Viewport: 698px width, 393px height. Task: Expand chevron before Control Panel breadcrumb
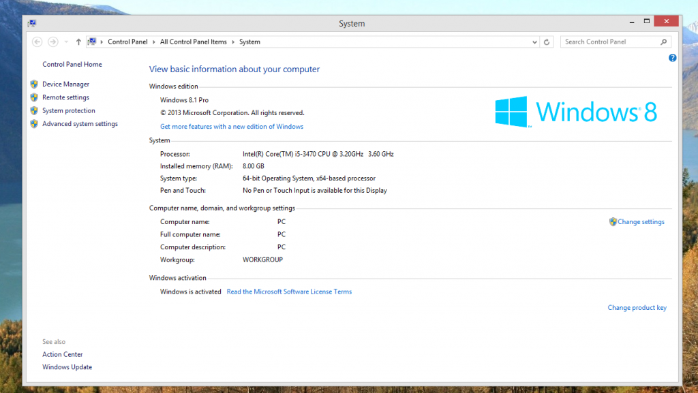pos(102,42)
